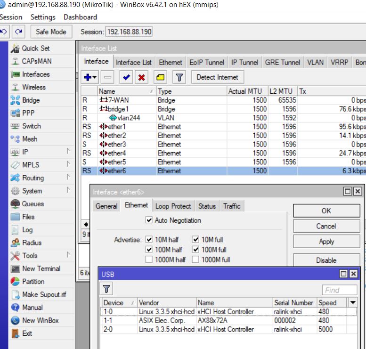
Task: Expand the Tools submenu
Action: (x=68, y=255)
